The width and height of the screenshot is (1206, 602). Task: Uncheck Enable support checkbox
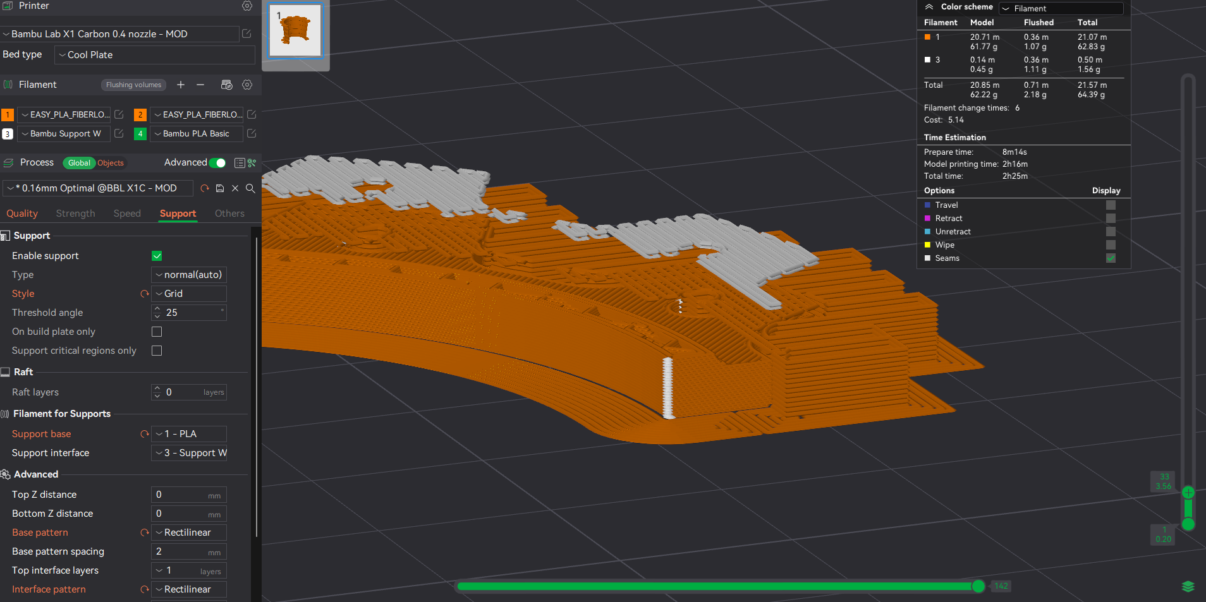[157, 256]
